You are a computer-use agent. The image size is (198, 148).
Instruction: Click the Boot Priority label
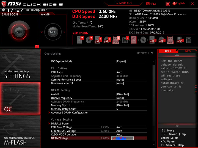[x=80, y=33]
